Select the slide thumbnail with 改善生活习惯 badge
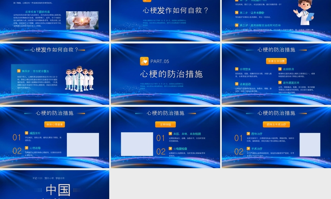The height and width of the screenshot is (199, 331). 276,74
